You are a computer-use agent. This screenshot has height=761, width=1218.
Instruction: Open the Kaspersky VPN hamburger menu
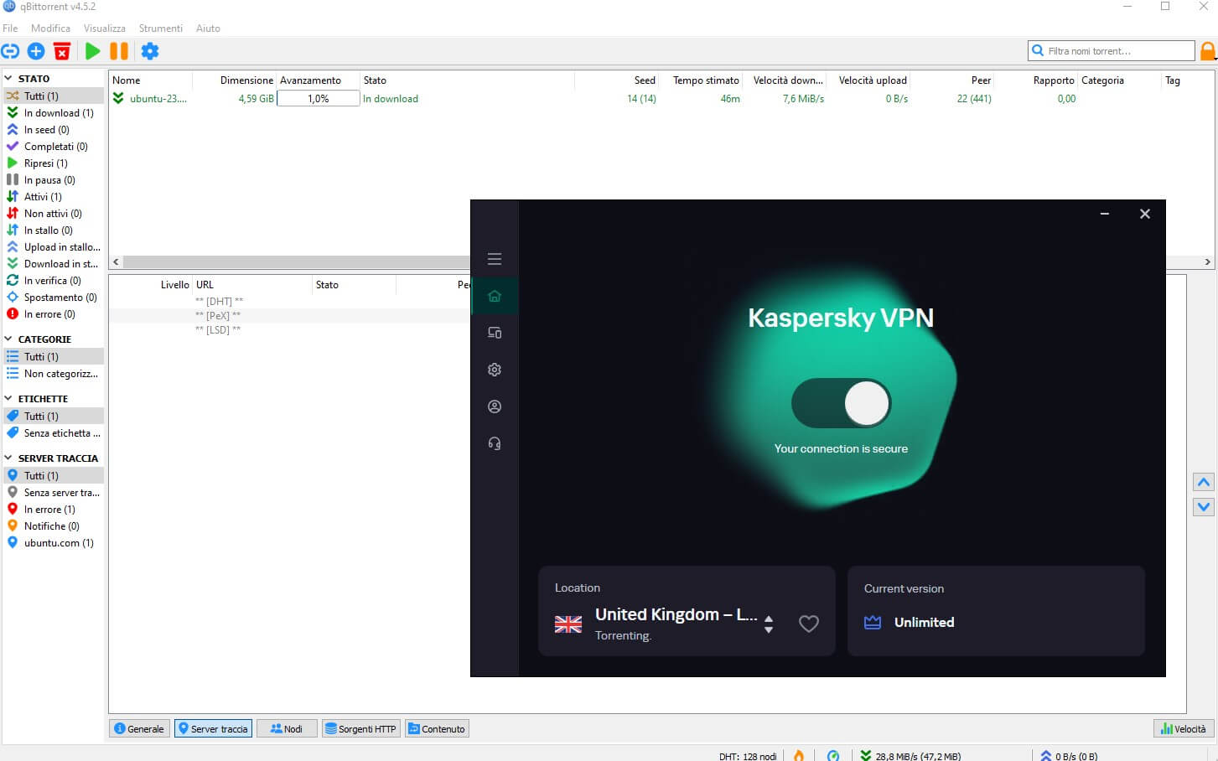coord(495,259)
